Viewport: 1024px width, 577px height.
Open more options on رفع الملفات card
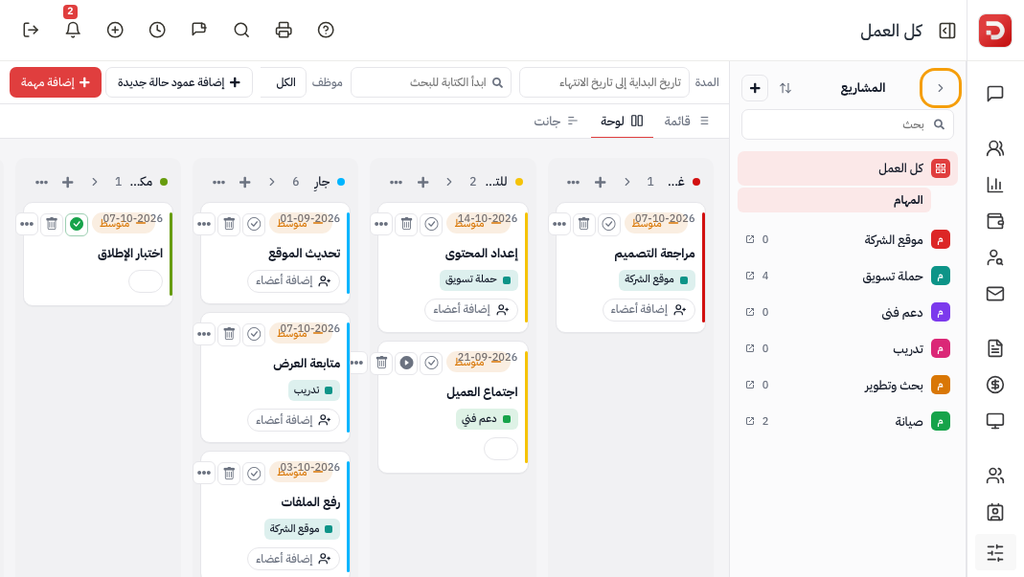click(204, 473)
